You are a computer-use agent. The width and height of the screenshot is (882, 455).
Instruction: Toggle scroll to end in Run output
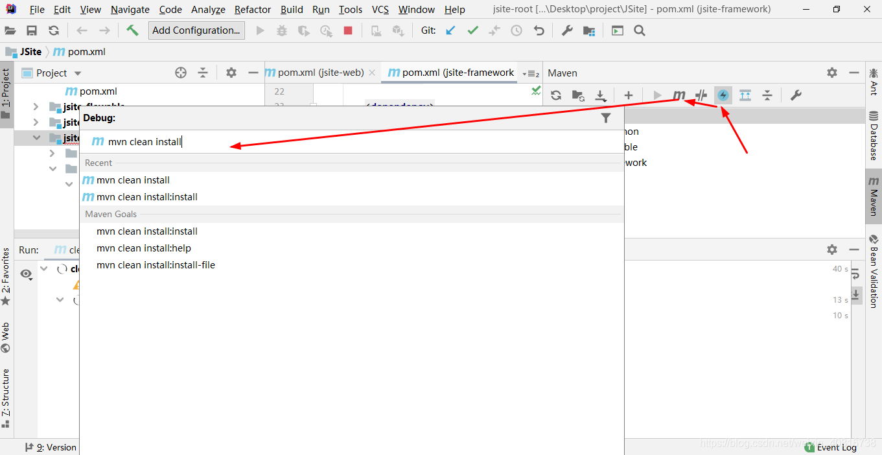pyautogui.click(x=856, y=295)
